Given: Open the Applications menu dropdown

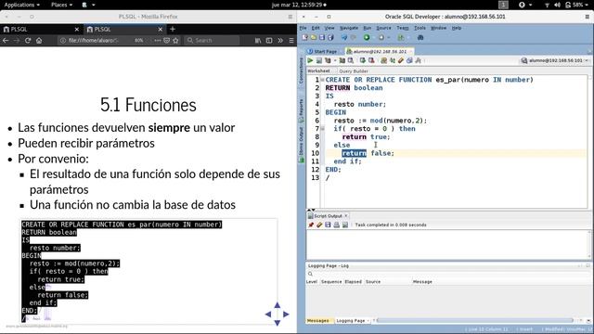Looking at the screenshot, I should coord(22,5).
